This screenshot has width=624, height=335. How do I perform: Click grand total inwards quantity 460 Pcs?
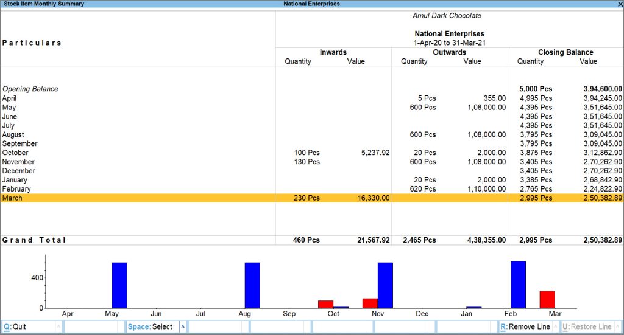point(307,240)
